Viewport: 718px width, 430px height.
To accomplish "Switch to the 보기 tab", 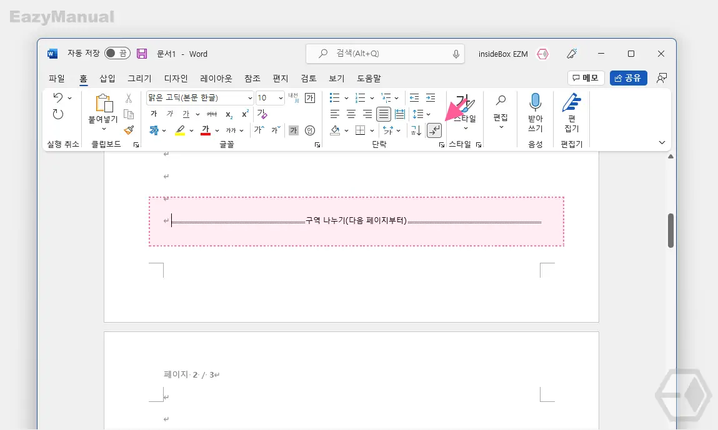I will coord(337,78).
